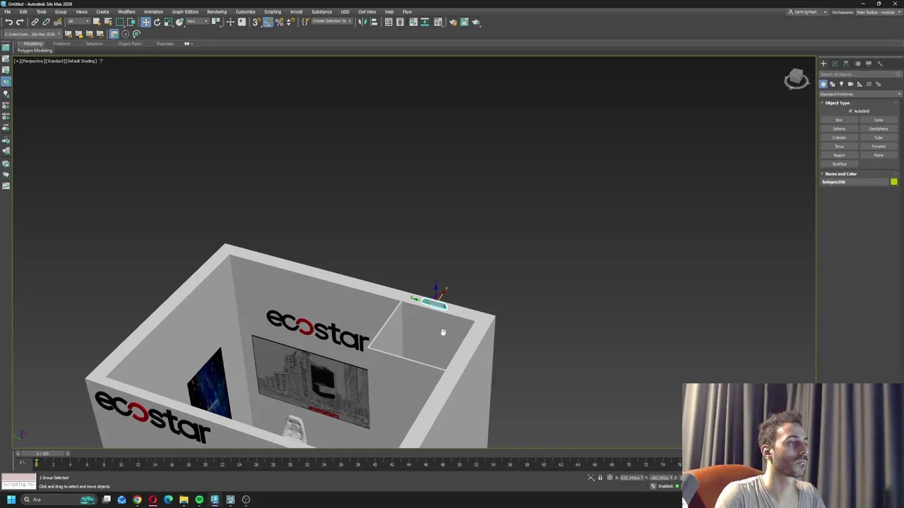Open the project path dropdown
The width and height of the screenshot is (904, 508).
[x=32, y=34]
